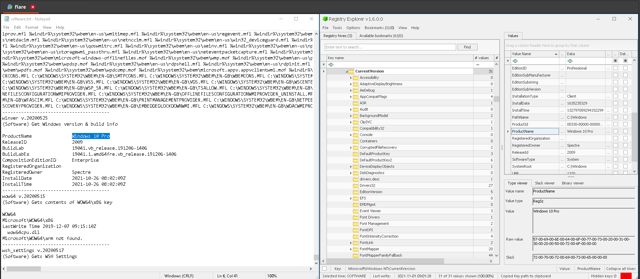Expand the Console key
Screen dimensions: 640x279
[351, 135]
